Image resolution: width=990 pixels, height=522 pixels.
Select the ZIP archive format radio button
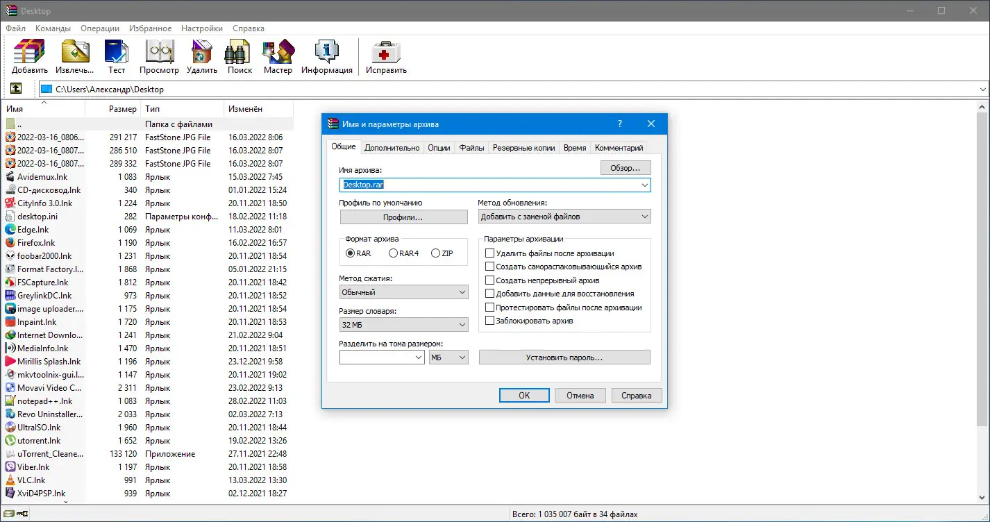pyautogui.click(x=435, y=253)
